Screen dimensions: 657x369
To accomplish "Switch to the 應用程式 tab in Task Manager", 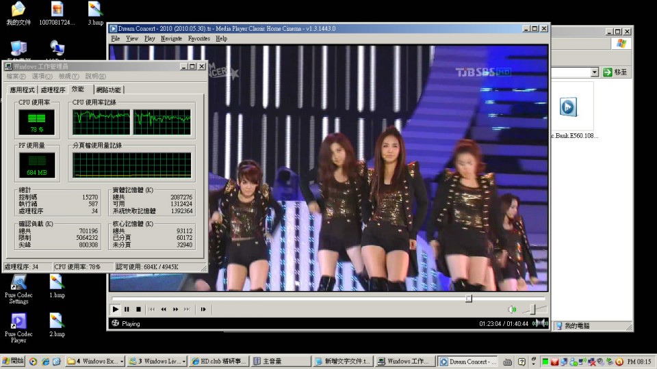I will (x=22, y=90).
